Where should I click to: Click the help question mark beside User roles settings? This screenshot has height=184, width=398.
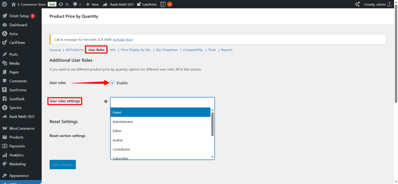pyautogui.click(x=106, y=101)
